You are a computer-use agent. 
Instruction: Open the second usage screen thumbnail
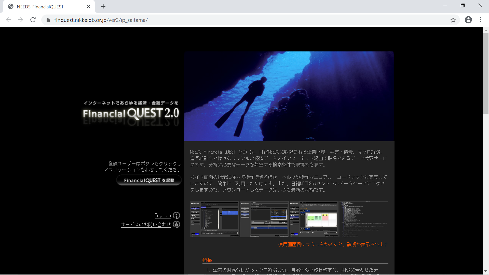(264, 219)
